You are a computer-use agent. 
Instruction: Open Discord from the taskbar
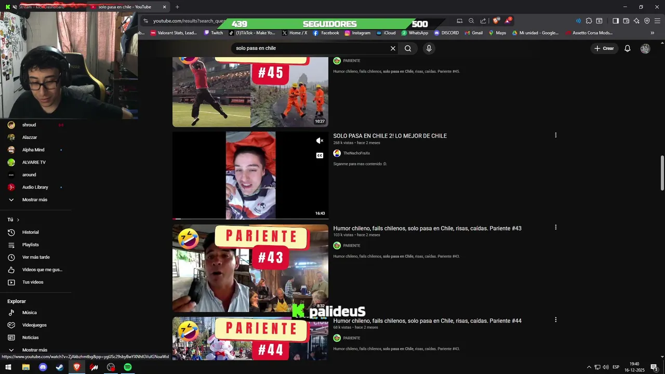pos(43,367)
